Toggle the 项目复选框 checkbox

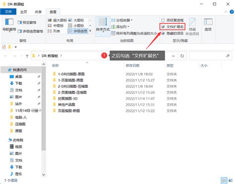click(163, 20)
